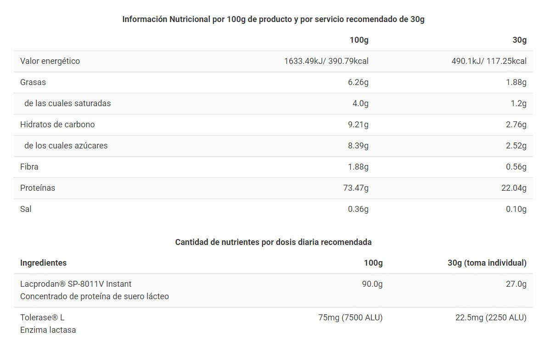Image resolution: width=556 pixels, height=347 pixels.
Task: Select the 'Valor energético' row label
Action: [50, 61]
